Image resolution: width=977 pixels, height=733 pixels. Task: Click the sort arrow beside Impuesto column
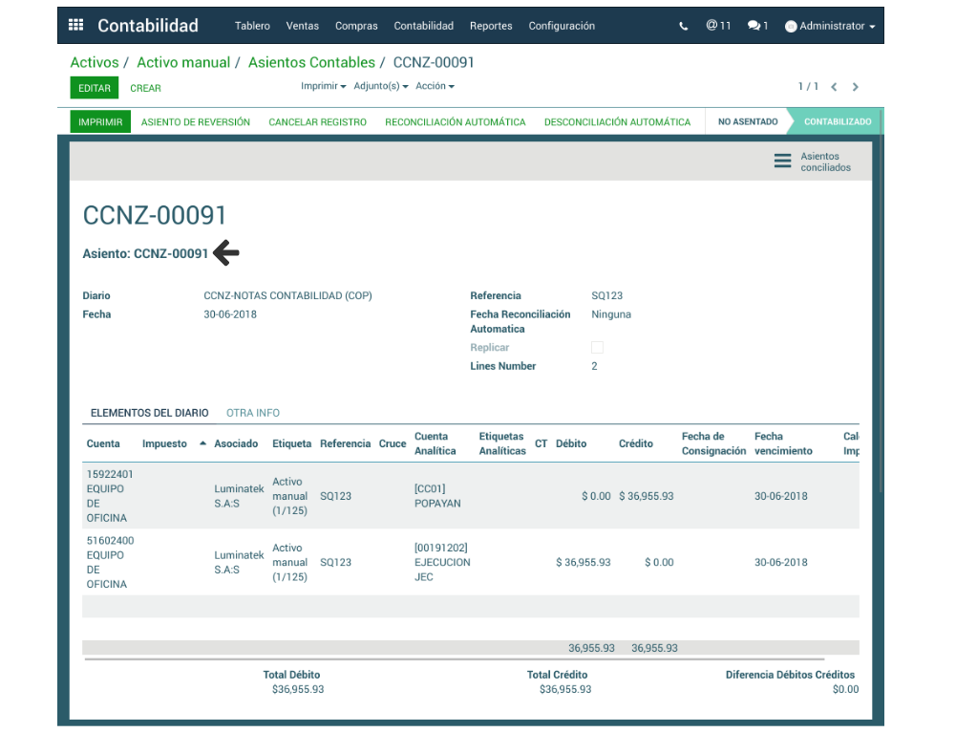coord(202,443)
